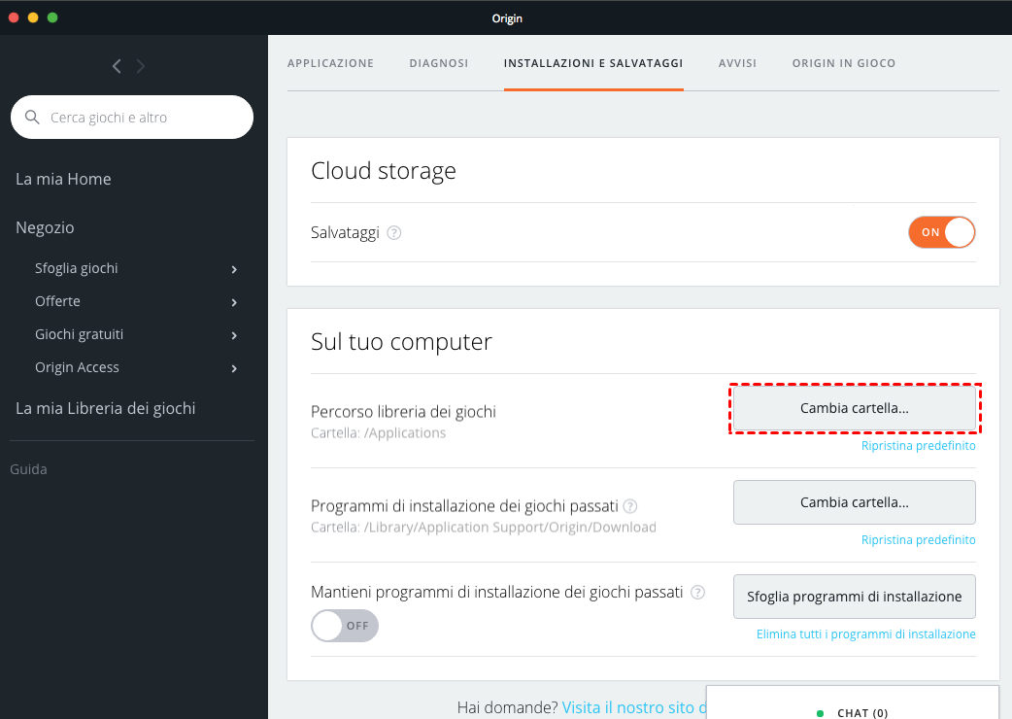Click Elimina tutti i programmi di installazione
The width and height of the screenshot is (1012, 719).
(865, 634)
